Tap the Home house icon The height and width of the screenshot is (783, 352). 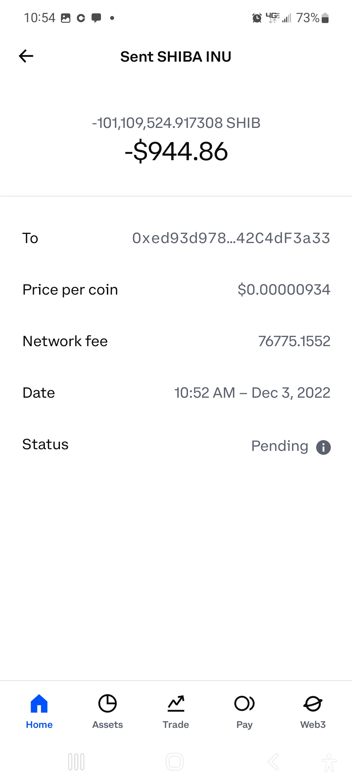click(39, 703)
